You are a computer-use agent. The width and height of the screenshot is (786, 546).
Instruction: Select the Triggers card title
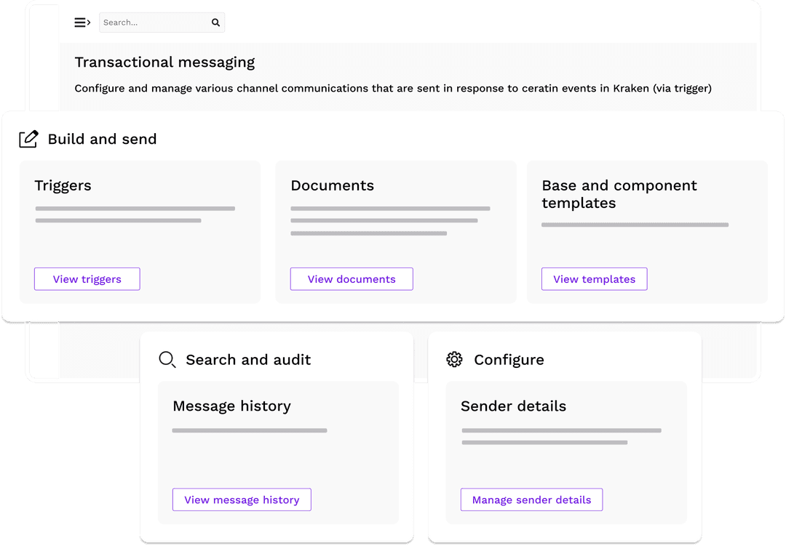click(63, 185)
